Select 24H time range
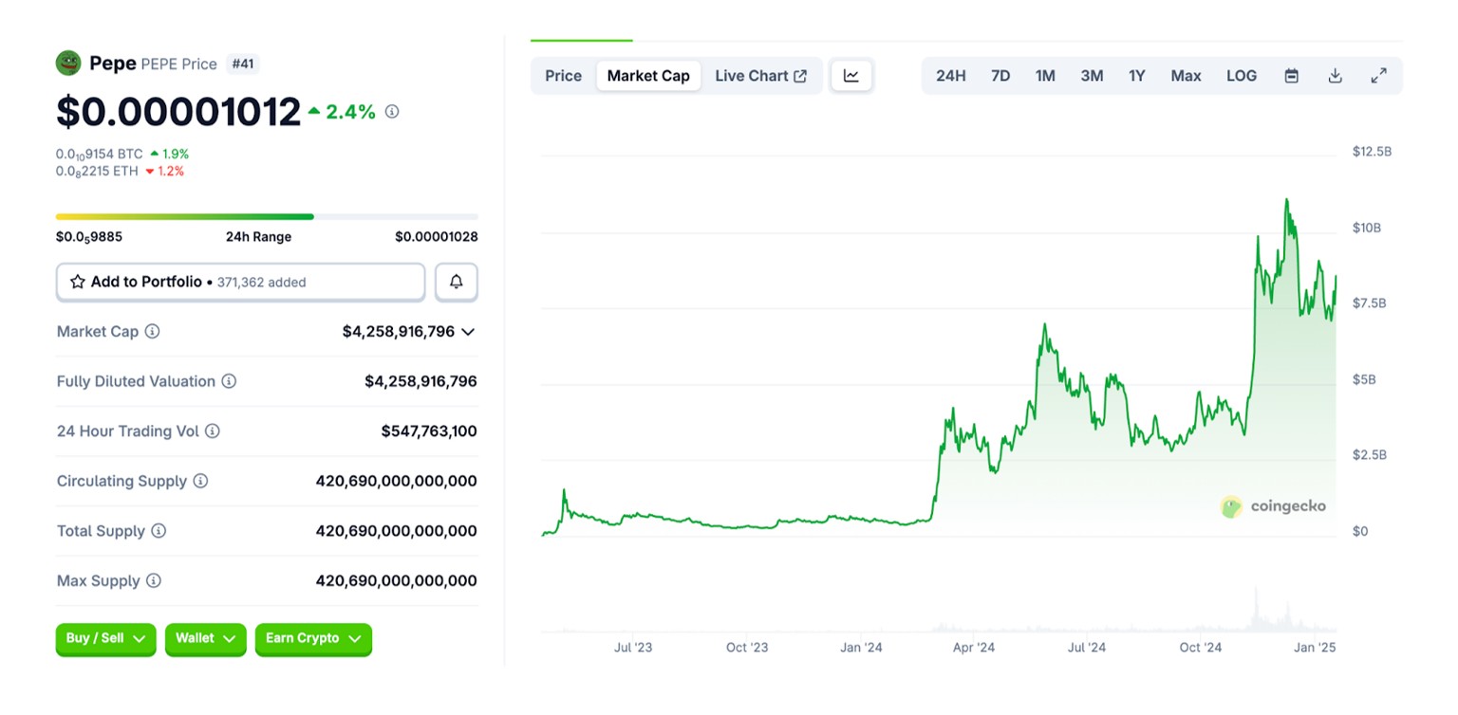Screen dimensions: 1458x715 coord(951,76)
